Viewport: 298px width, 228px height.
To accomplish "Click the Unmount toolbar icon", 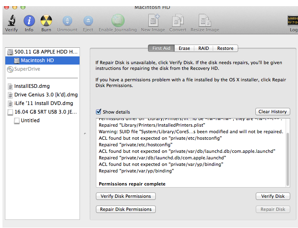I will [67, 21].
